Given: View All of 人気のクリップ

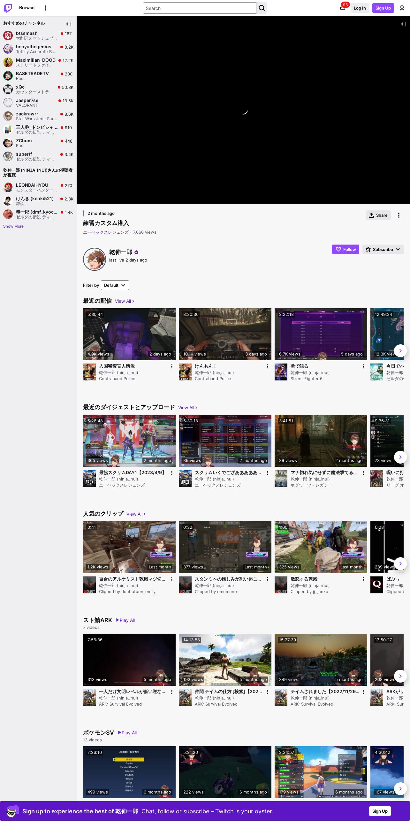Looking at the screenshot, I should point(136,514).
